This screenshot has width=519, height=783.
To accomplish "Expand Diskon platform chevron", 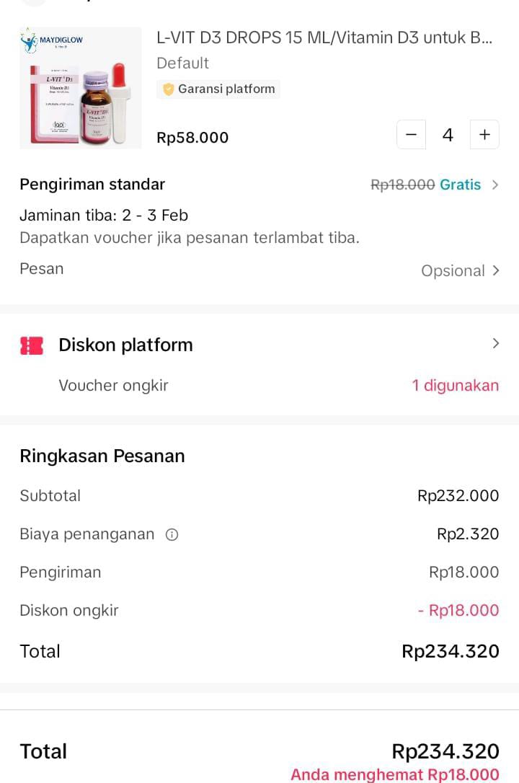I will point(495,344).
